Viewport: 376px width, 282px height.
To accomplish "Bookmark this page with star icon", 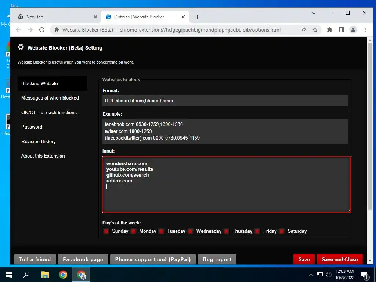I will click(315, 30).
